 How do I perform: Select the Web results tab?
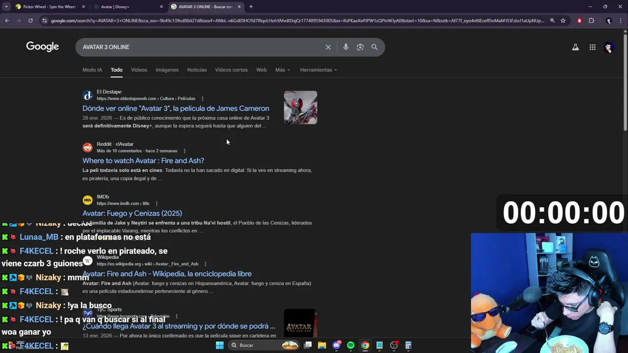pos(262,70)
